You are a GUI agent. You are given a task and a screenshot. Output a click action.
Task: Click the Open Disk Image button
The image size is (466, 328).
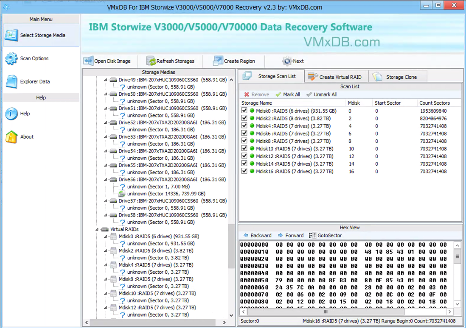107,61
